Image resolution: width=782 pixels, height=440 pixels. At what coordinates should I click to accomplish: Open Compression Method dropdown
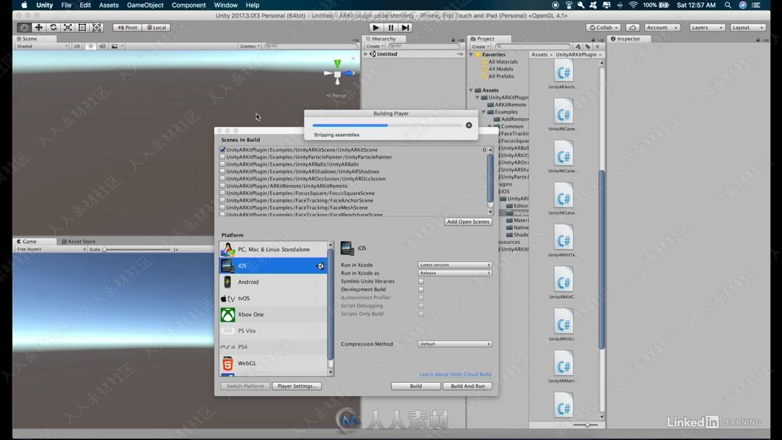coord(455,344)
